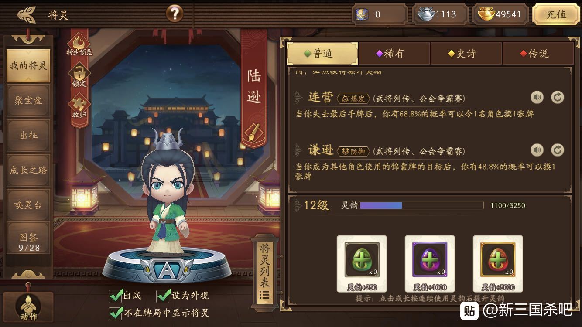
Task: Open the question mark help icon
Action: pyautogui.click(x=175, y=14)
